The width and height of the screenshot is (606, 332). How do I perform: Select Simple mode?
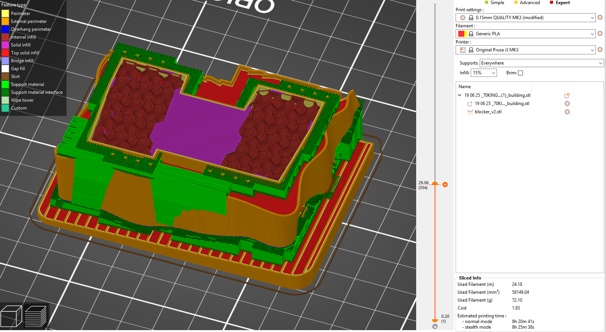[494, 3]
